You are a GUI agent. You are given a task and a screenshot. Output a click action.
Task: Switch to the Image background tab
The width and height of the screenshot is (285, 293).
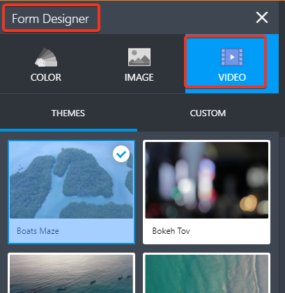click(x=139, y=64)
